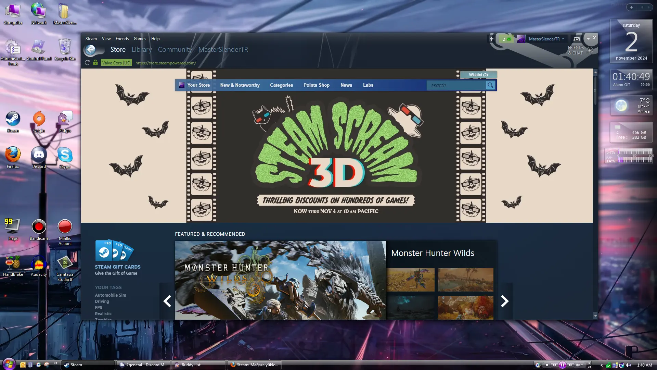Expand the Quick Launch overflow chevron
This screenshot has height=370, width=657.
55,363
